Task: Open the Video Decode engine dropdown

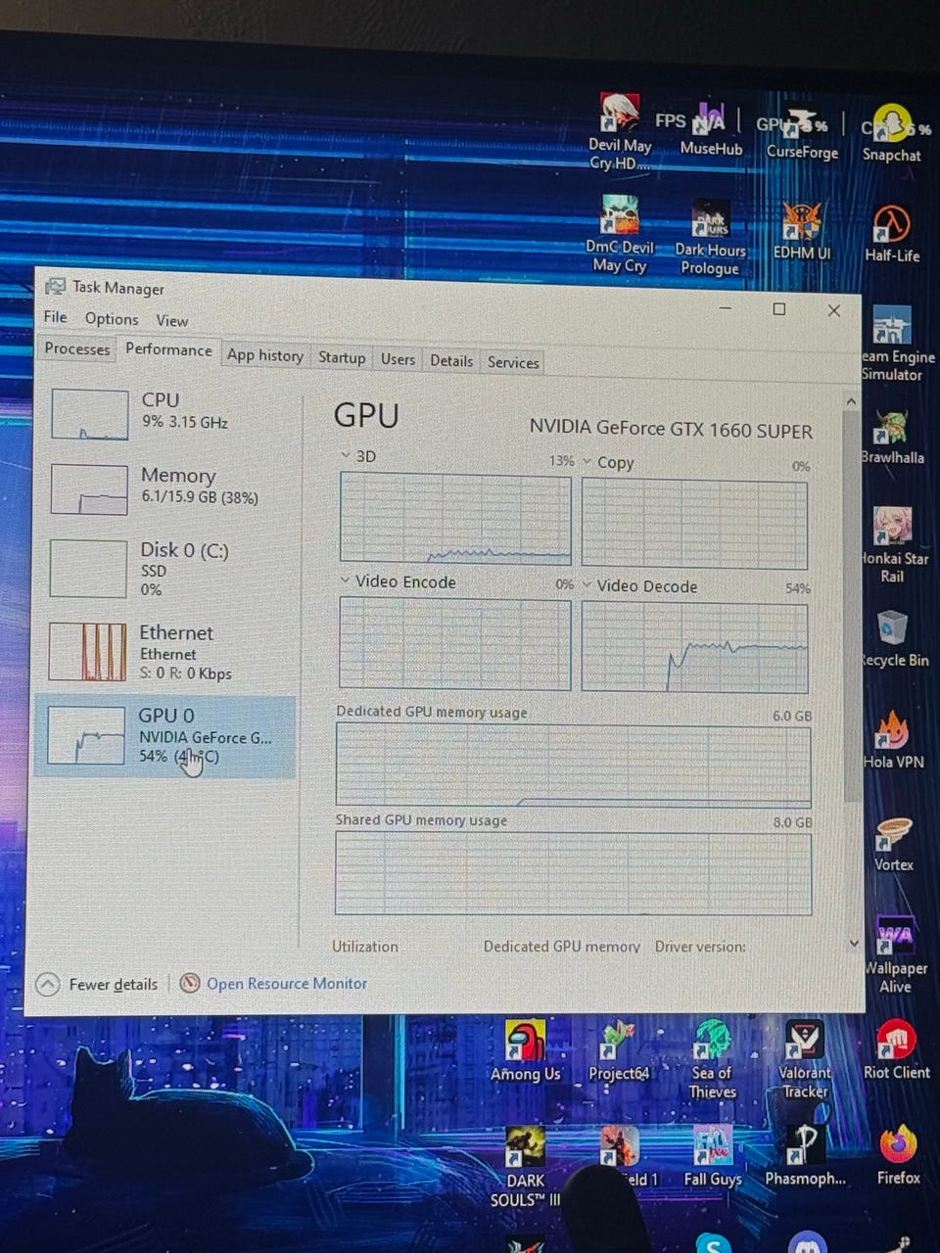Action: [x=587, y=585]
